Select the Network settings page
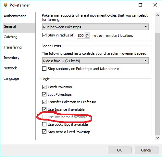This screenshot has height=157, width=162. [x=10, y=68]
